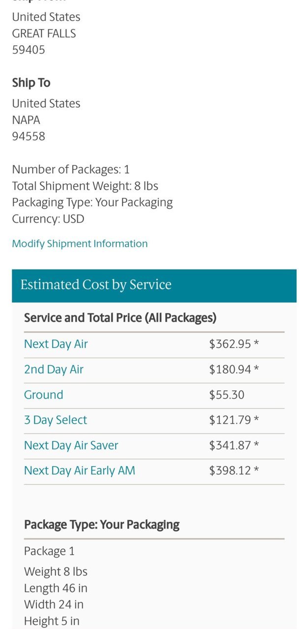Click the $180.94 2nd Day Air price
The width and height of the screenshot is (308, 629).
pyautogui.click(x=234, y=370)
